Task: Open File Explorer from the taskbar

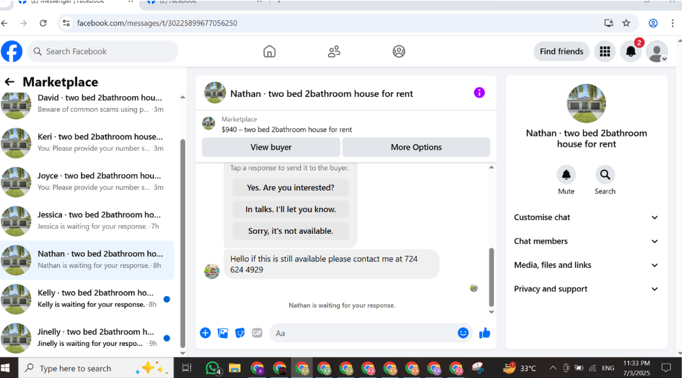Action: [x=235, y=368]
